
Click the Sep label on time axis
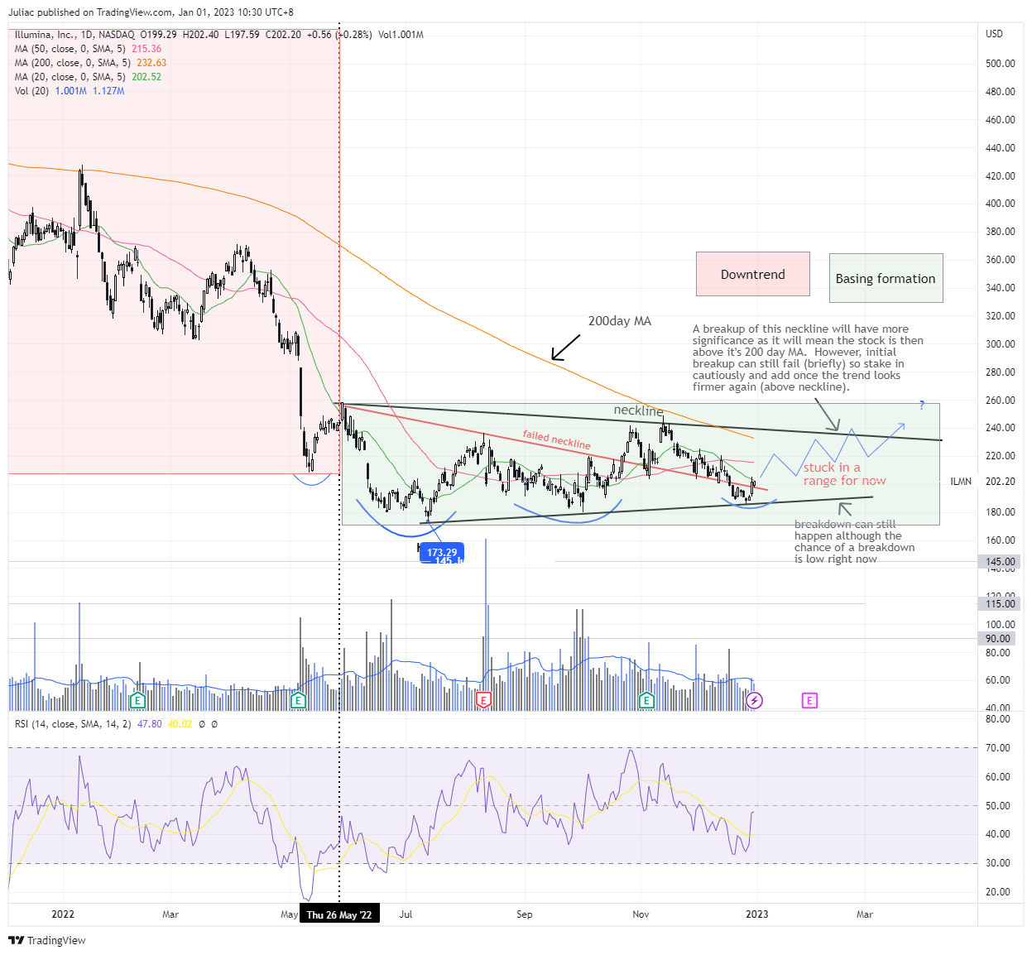(x=524, y=914)
